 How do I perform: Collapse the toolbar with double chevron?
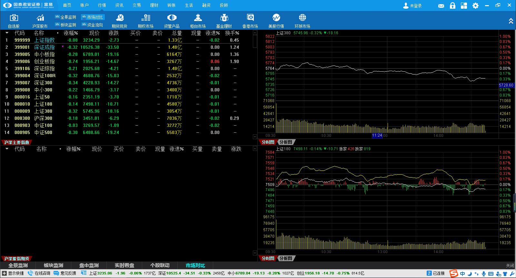point(511,21)
